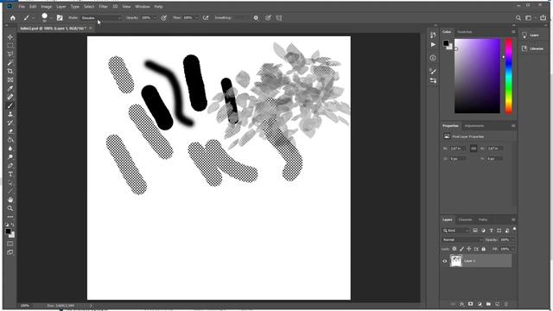Open the Opacity slider dropdown in options bar

point(155,17)
